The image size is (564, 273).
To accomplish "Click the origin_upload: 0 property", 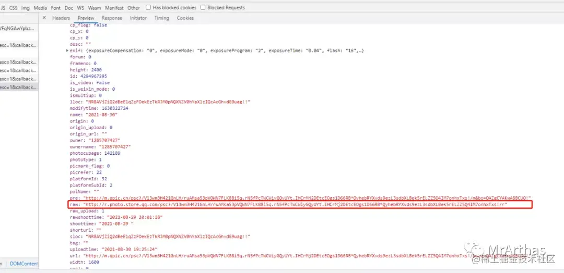I will pyautogui.click(x=91, y=127).
